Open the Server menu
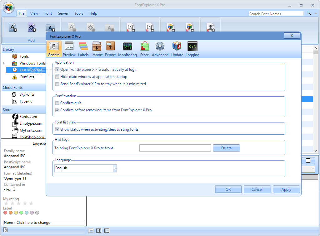Image resolution: width=320 pixels, height=236 pixels. tap(63, 13)
